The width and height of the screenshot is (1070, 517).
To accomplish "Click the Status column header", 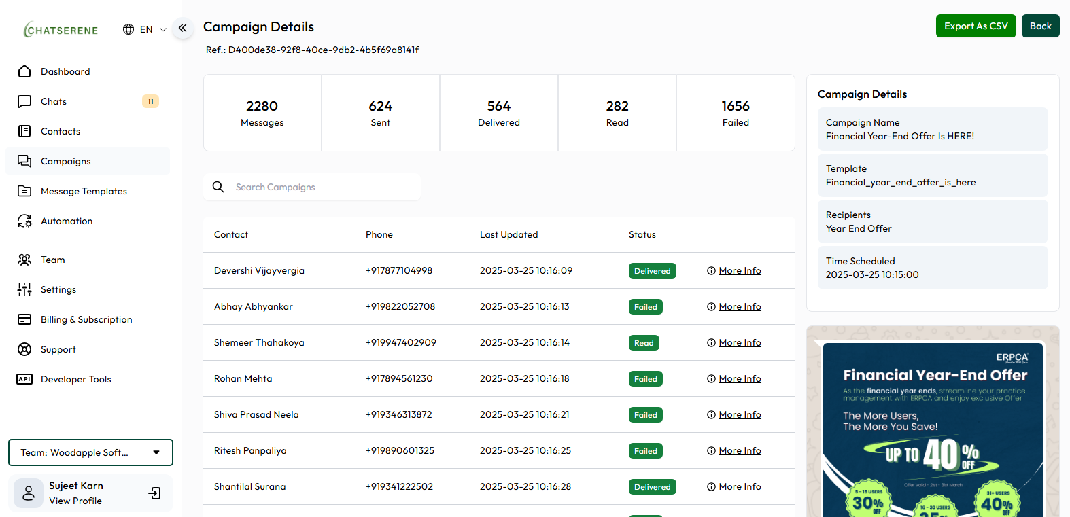I will click(x=642, y=234).
